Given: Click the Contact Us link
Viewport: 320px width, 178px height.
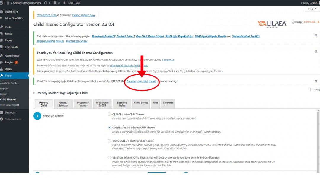Looking at the screenshot, I should pos(168,60).
